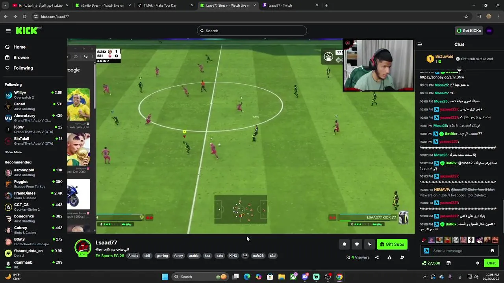Open Fahad Just Chatting channel
This screenshot has width=504, height=283.
click(x=33, y=107)
